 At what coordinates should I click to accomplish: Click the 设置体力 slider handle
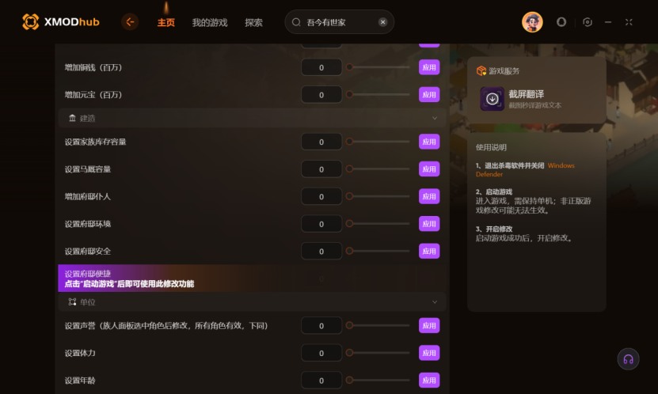click(x=349, y=353)
